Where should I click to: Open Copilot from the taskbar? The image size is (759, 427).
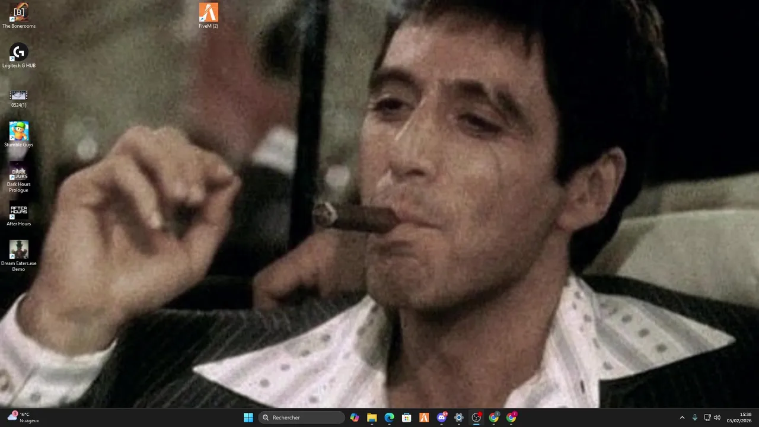[355, 418]
